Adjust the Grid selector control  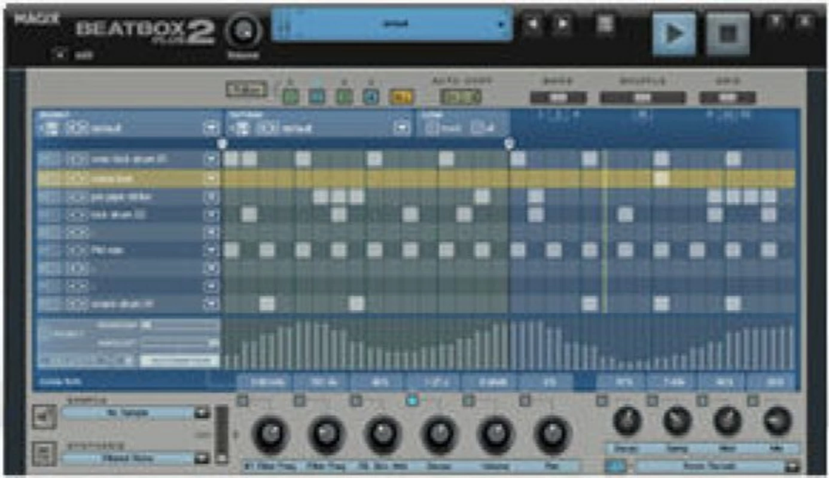(x=727, y=97)
